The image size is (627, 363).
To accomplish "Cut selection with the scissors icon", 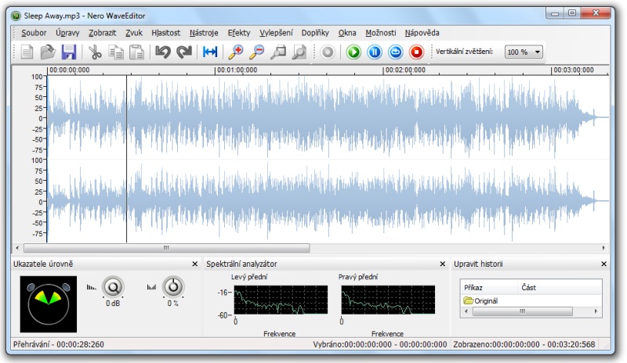I will point(95,52).
